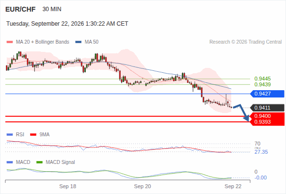286x194 pixels.
Task: Click the MACD 0 level label
Action: pos(256,172)
